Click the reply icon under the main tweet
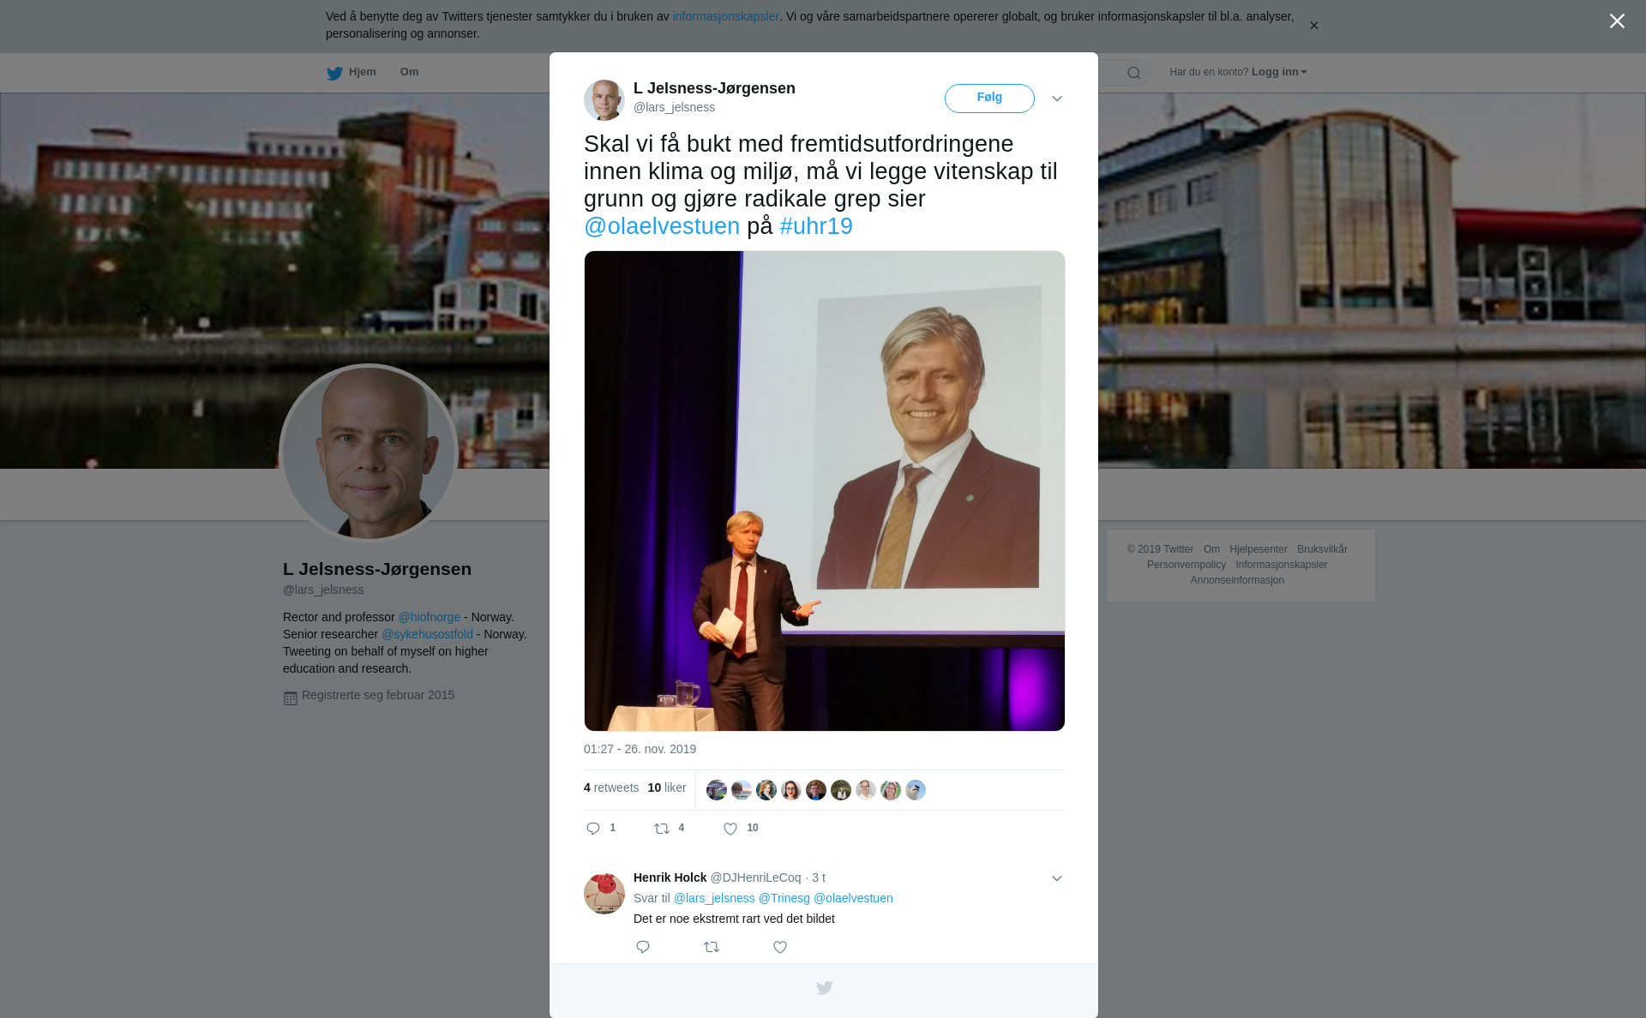The width and height of the screenshot is (1646, 1018). pyautogui.click(x=593, y=828)
